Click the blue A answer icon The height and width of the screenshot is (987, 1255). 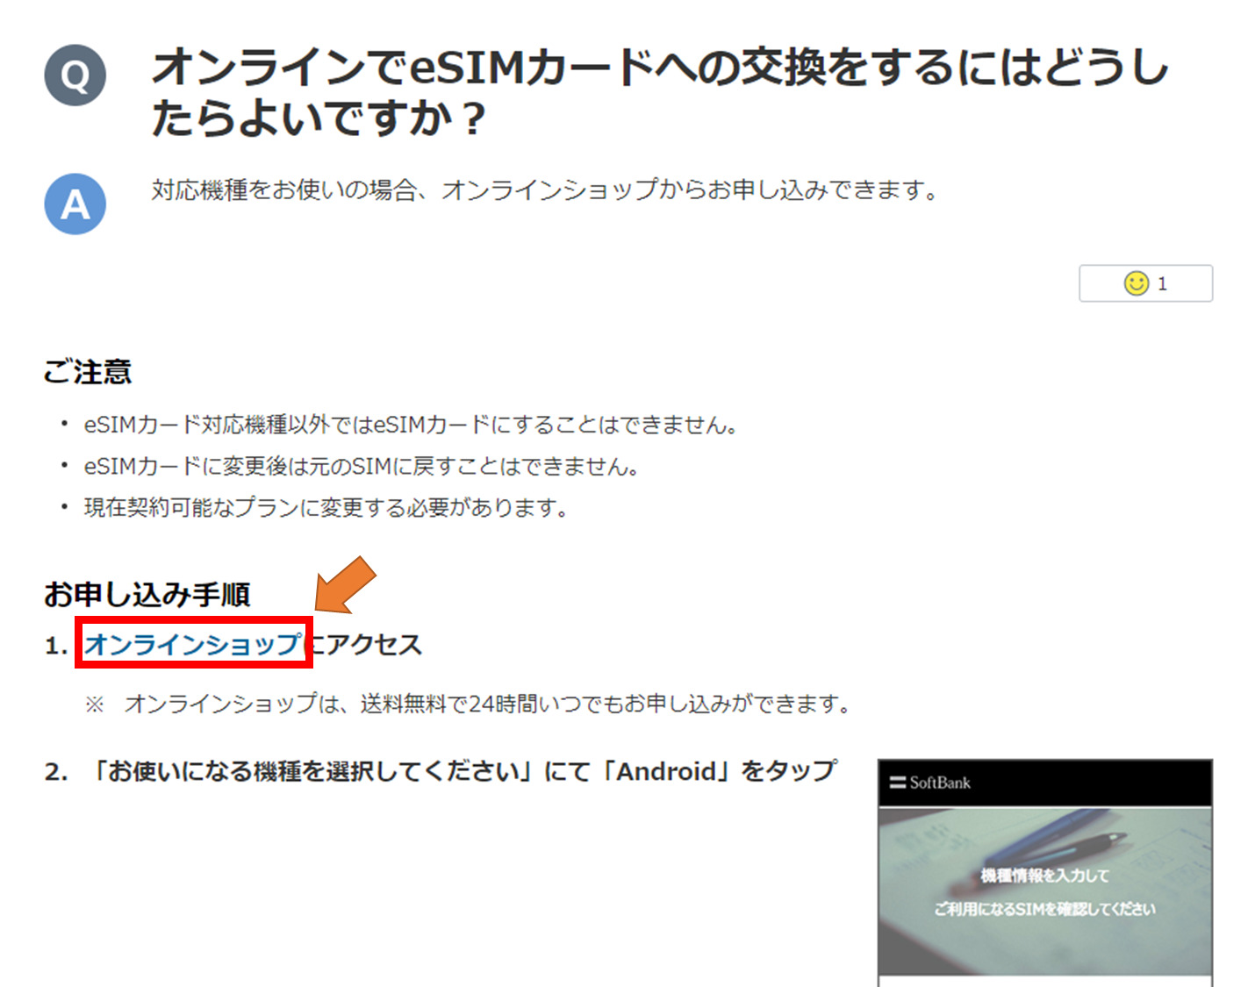(75, 204)
